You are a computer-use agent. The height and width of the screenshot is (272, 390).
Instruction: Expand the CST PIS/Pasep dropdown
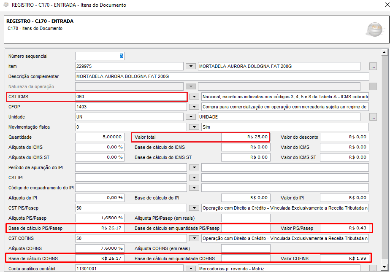point(194,208)
